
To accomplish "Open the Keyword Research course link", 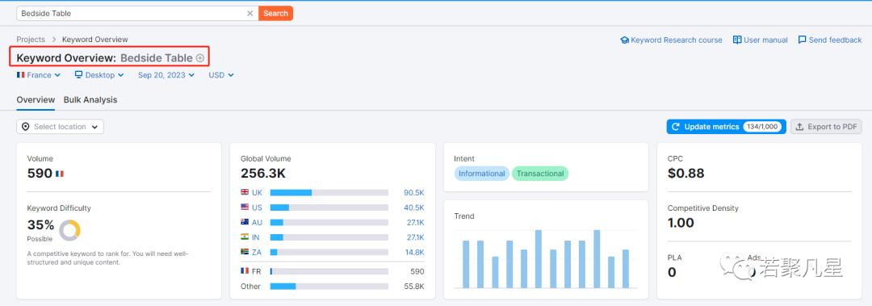I will [x=671, y=40].
